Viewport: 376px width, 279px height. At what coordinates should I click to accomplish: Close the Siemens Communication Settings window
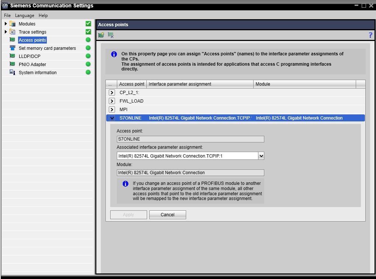[371, 5]
